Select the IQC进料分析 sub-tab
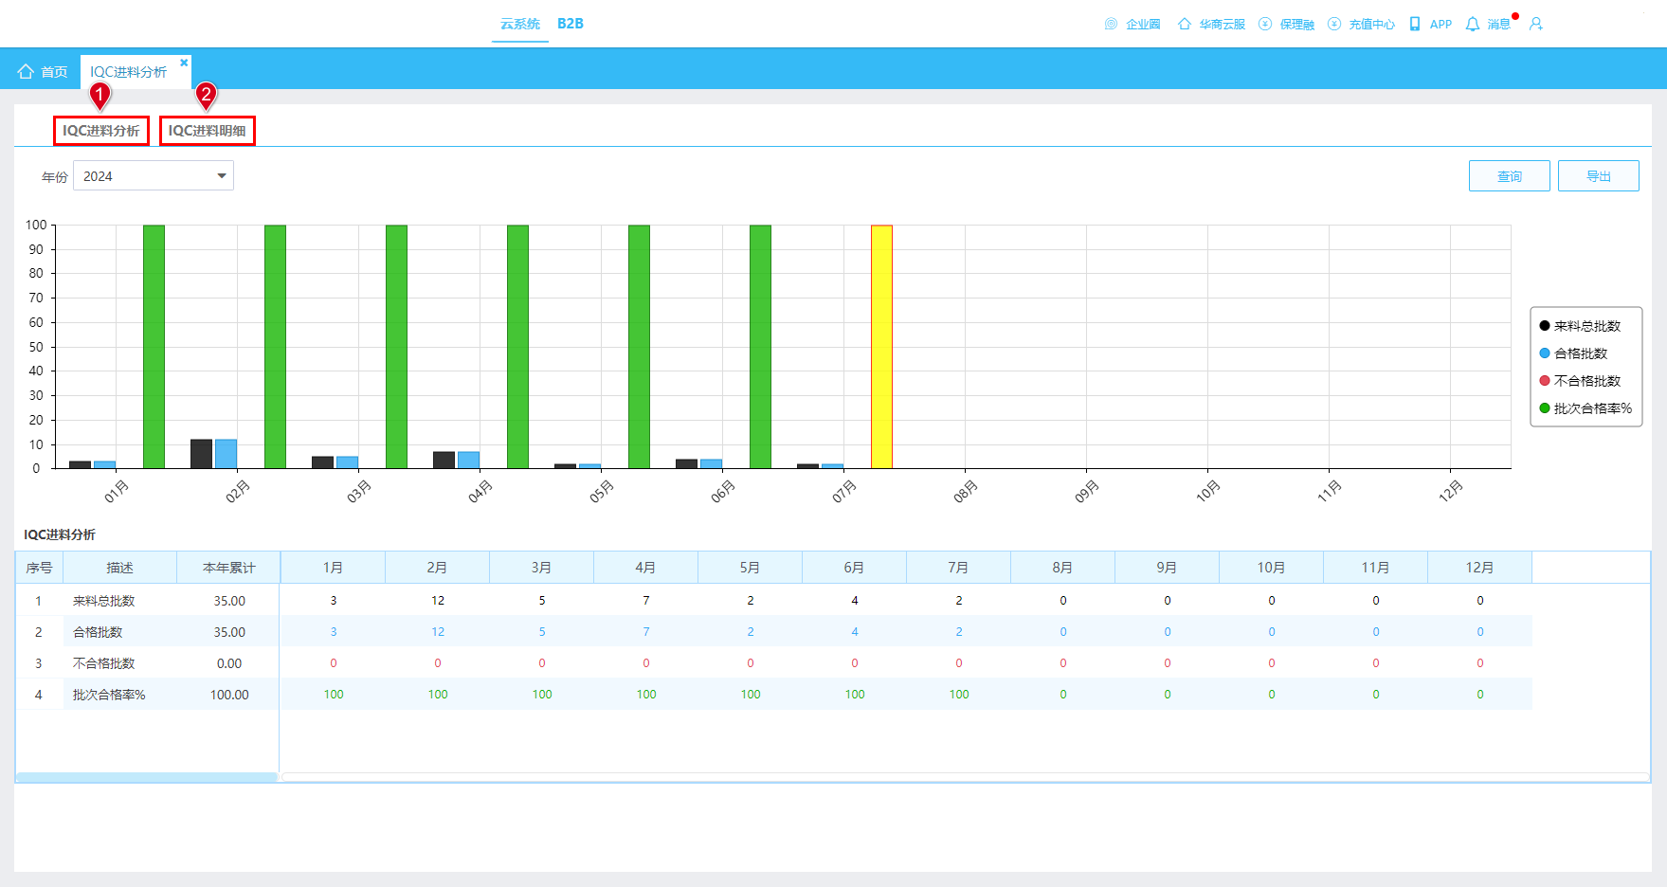1667x887 pixels. point(101,131)
